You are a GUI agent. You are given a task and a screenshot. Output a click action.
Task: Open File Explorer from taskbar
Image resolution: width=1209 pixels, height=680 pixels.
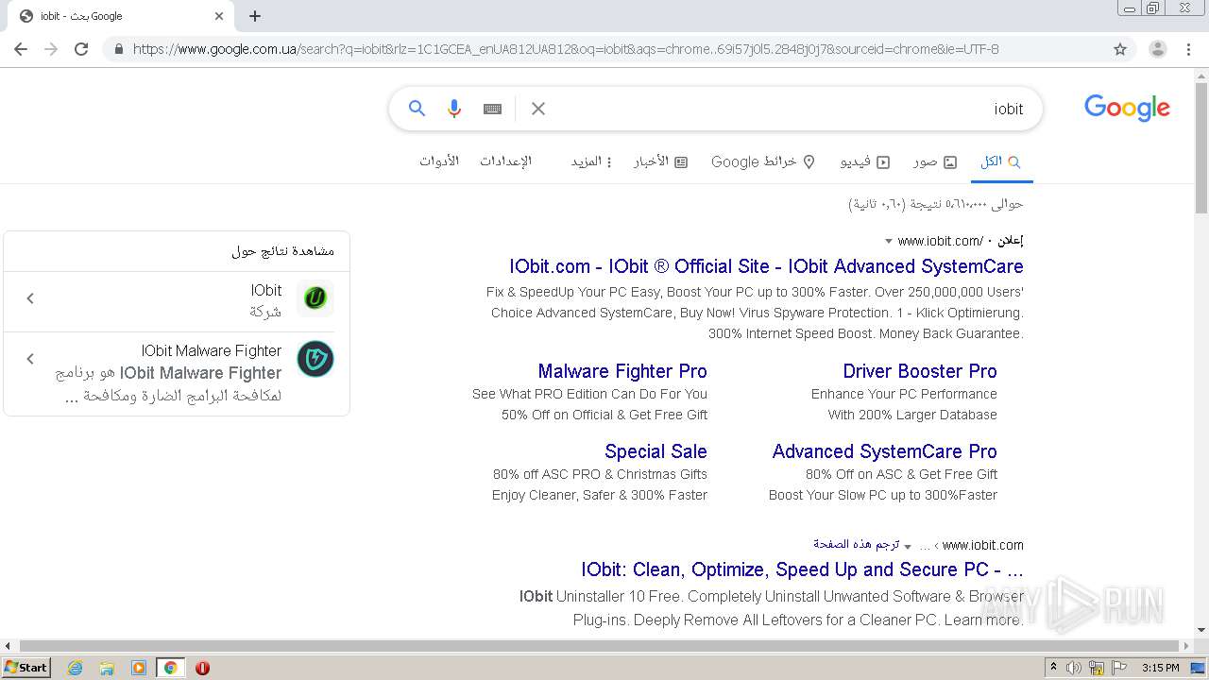(107, 668)
